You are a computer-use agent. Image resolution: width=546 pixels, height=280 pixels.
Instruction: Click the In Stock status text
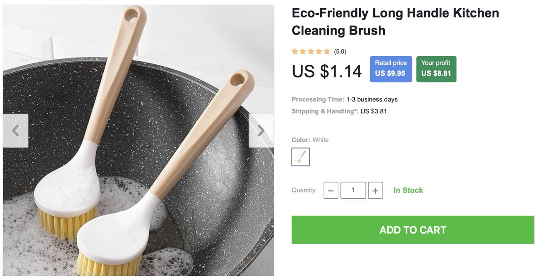408,190
